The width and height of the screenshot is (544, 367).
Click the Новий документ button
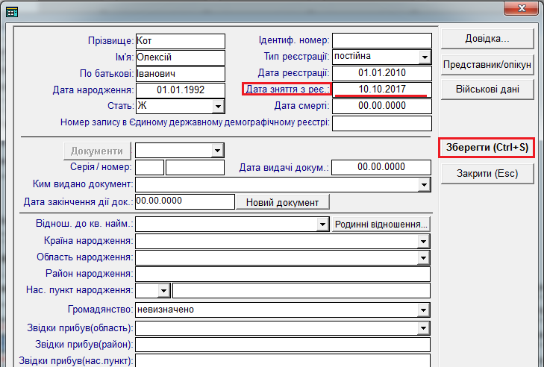283,202
